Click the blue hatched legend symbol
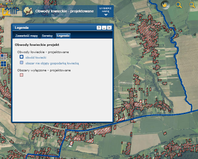Screen dimensions: 198x159 (x=22, y=63)
